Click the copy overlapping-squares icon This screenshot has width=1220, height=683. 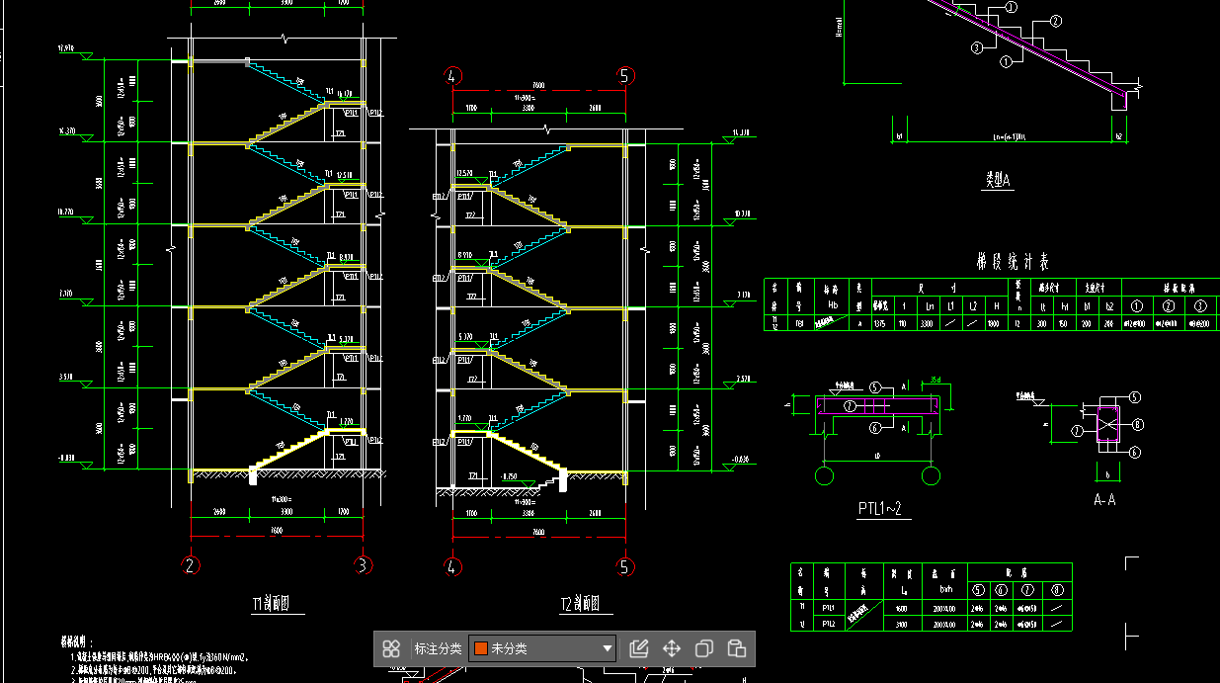click(x=703, y=648)
